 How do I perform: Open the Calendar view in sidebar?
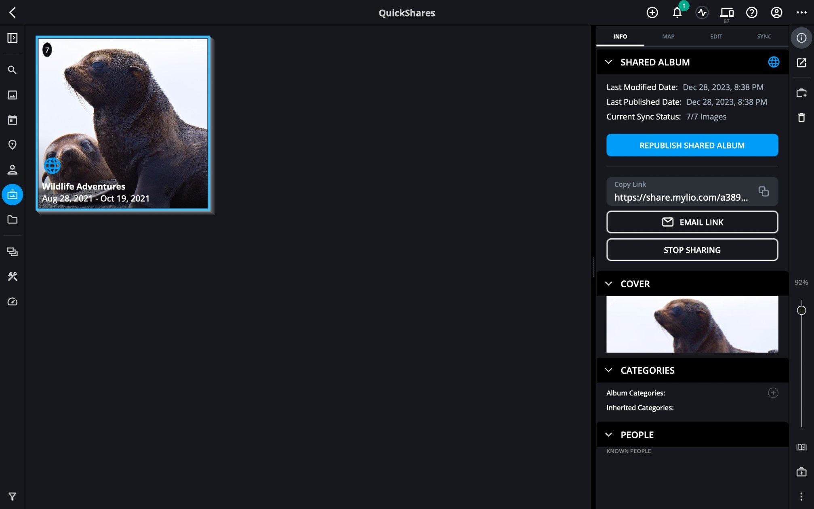(13, 120)
